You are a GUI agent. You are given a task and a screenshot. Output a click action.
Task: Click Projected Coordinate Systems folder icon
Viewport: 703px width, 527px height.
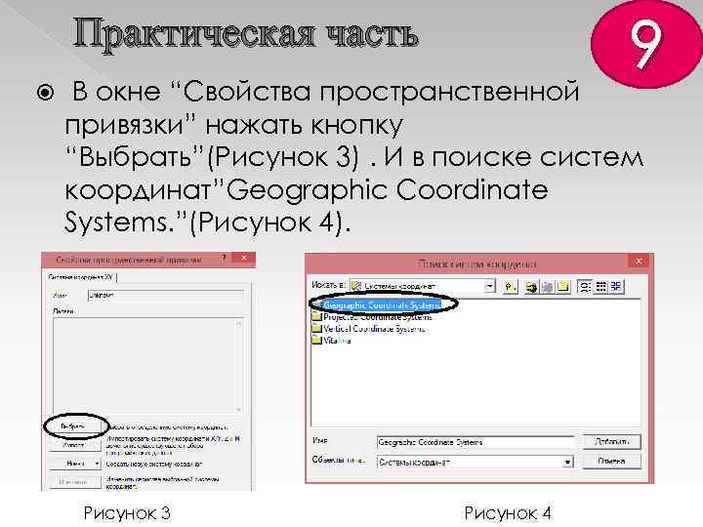(x=317, y=317)
